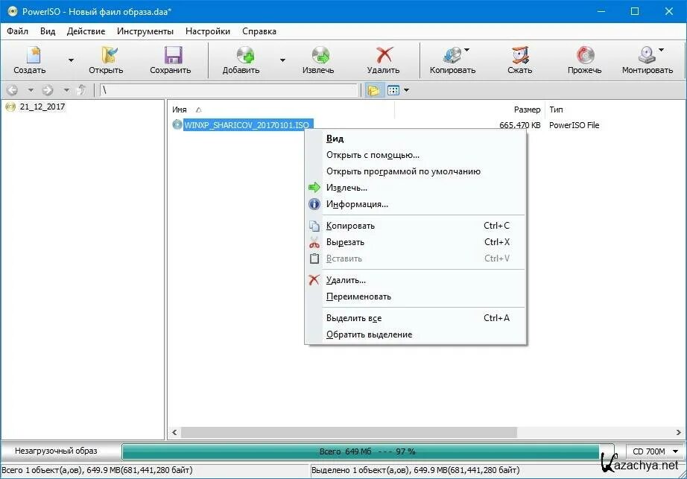Viewport: 687px width, 479px height.
Task: Choose Выделить все in the context menu
Action: [415, 318]
